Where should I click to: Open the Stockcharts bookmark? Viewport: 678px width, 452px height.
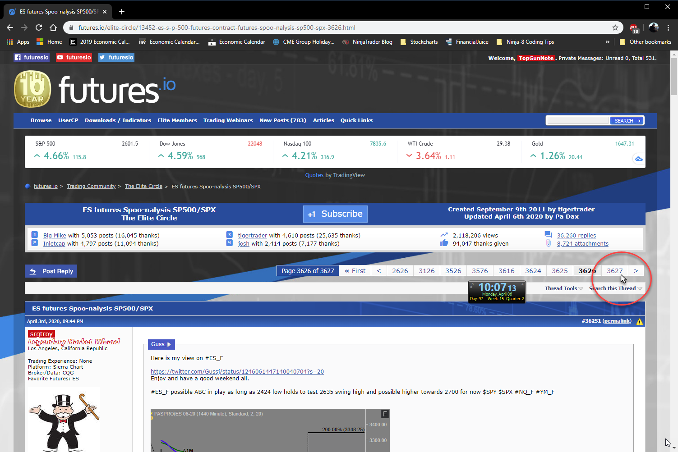[419, 42]
